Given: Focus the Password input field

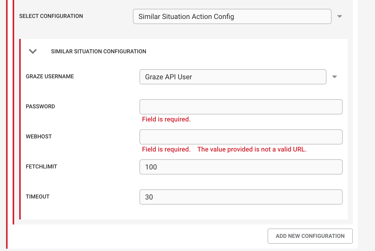Looking at the screenshot, I should (241, 107).
